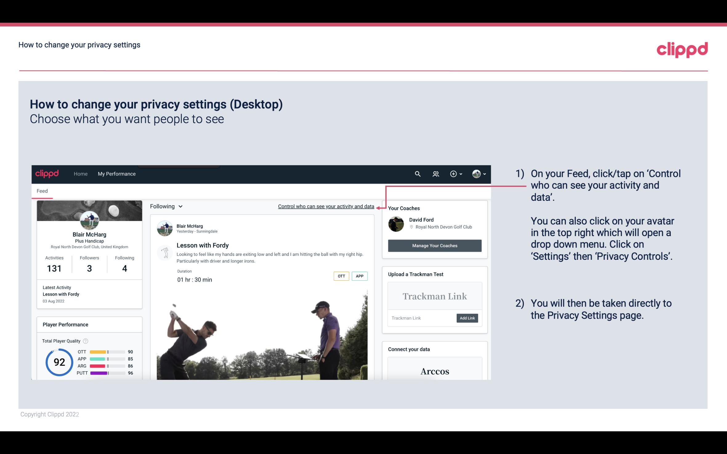Expand the Feed section header
The width and height of the screenshot is (727, 454).
click(42, 191)
